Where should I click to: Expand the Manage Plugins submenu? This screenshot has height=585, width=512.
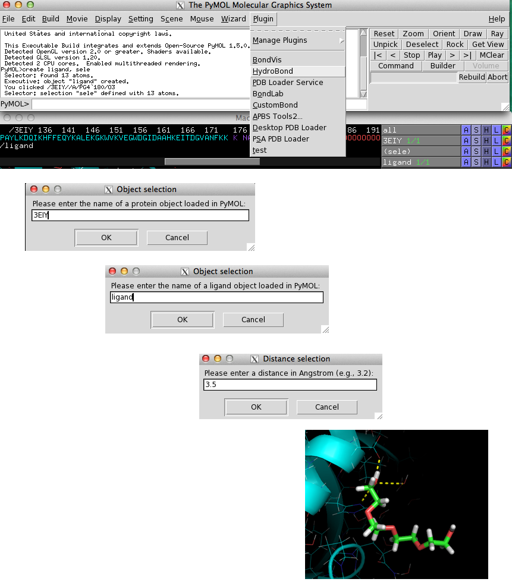tap(297, 40)
